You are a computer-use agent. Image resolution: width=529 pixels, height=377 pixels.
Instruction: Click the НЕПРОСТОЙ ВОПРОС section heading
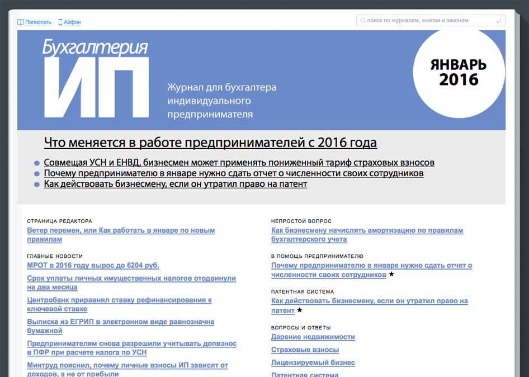(x=301, y=221)
